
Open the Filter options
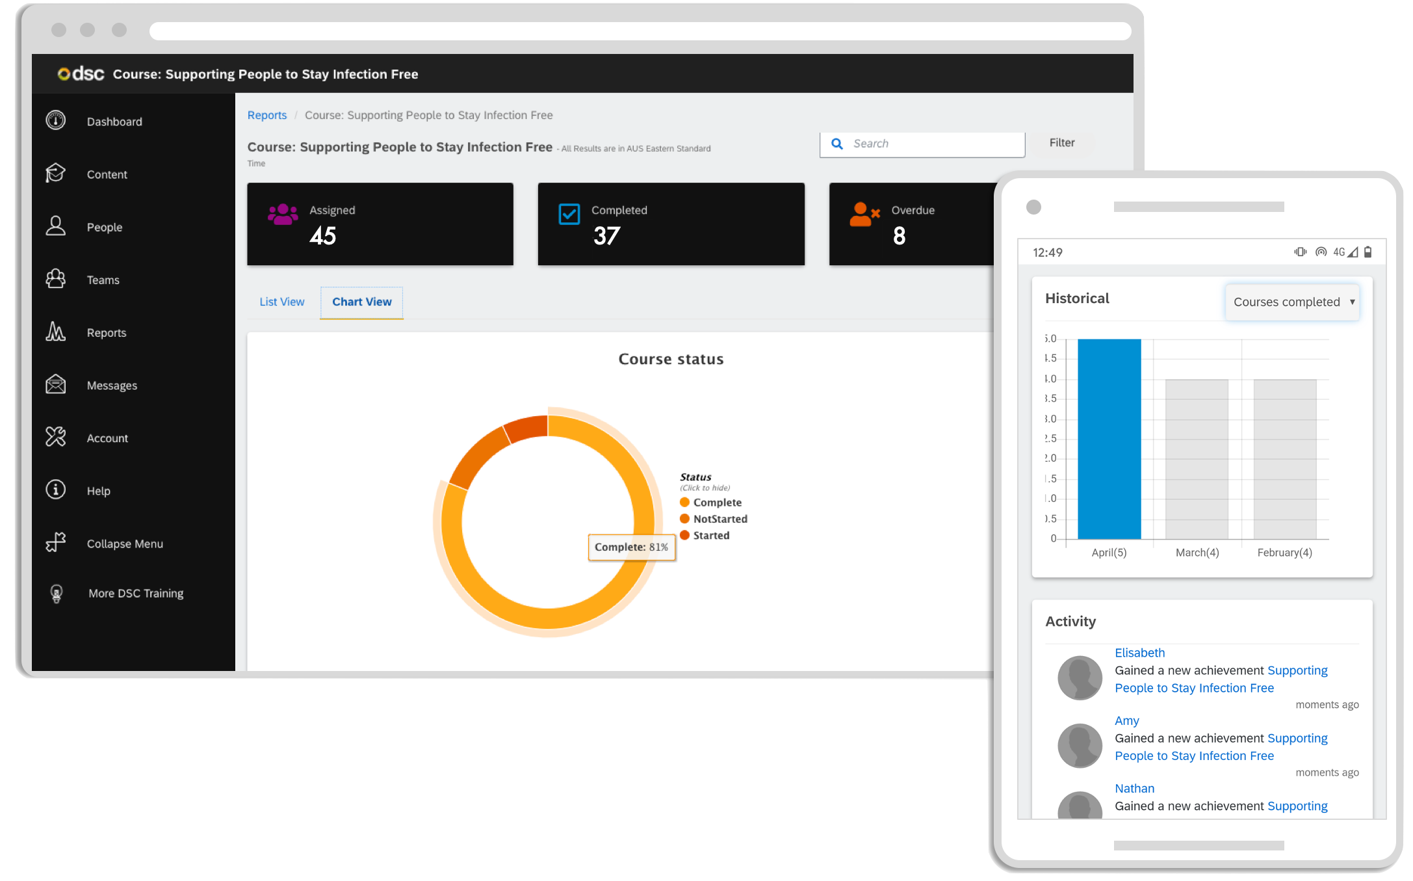[1061, 143]
